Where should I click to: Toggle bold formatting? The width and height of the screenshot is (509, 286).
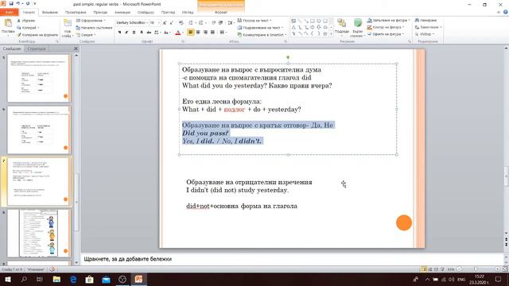coord(119,33)
